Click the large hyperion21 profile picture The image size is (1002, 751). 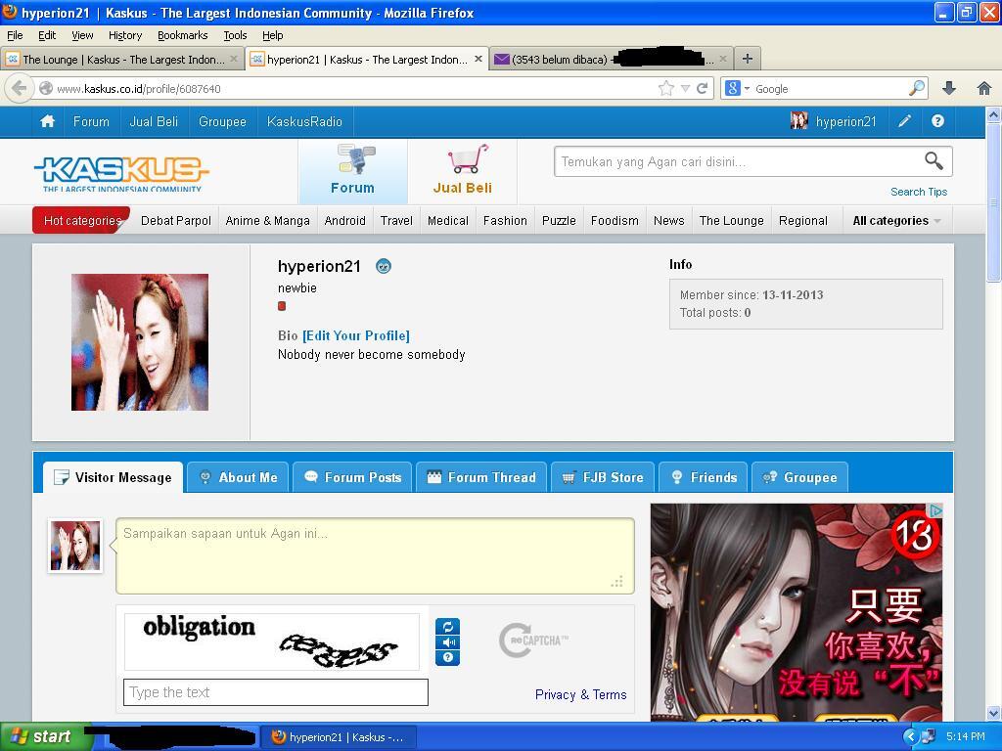click(x=140, y=342)
